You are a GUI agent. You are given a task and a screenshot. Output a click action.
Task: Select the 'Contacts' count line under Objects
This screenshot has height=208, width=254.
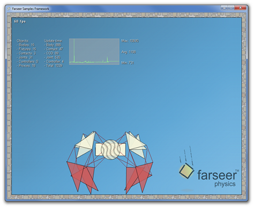click(x=26, y=53)
